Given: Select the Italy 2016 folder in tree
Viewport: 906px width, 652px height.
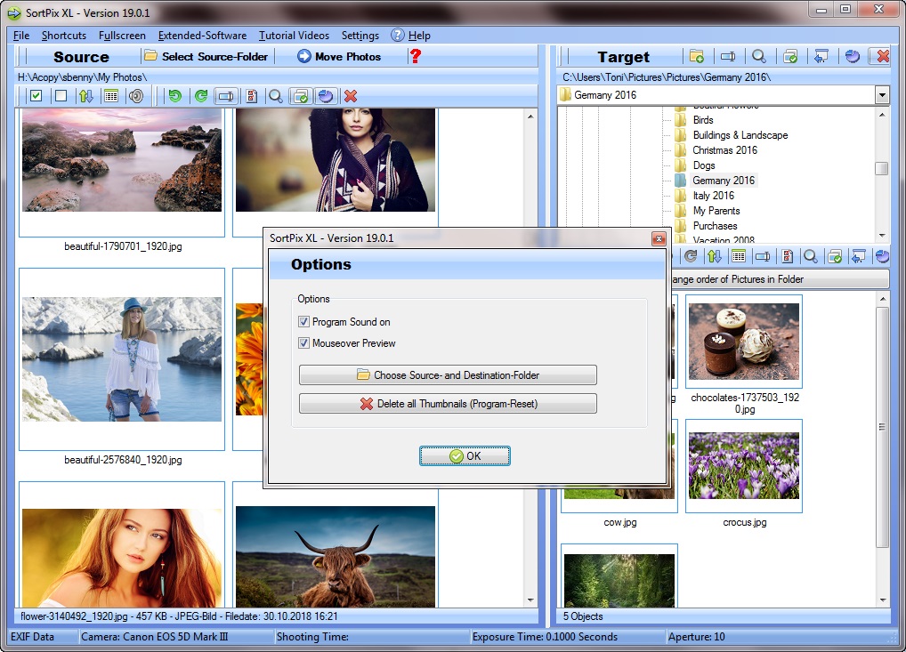Looking at the screenshot, I should coord(713,196).
